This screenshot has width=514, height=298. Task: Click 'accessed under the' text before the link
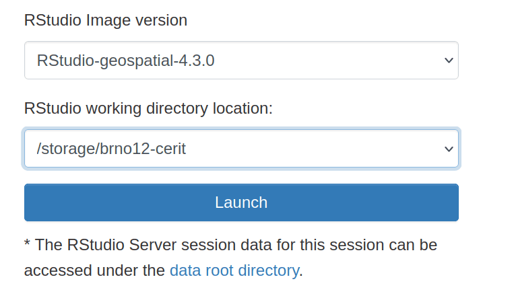coord(94,270)
